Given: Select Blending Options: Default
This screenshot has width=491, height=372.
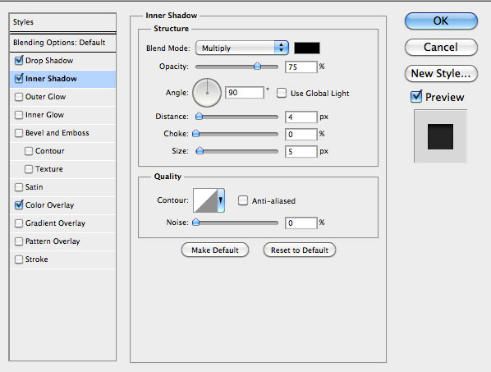Looking at the screenshot, I should pos(62,43).
